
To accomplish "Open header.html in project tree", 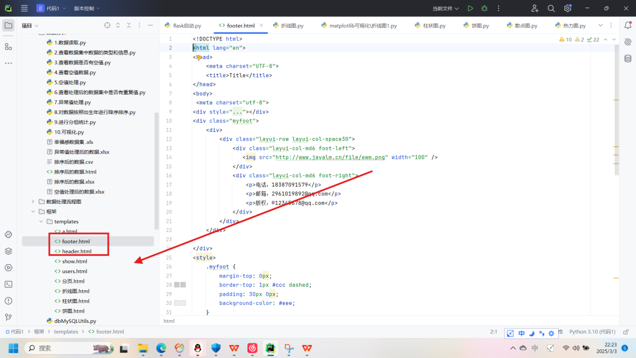I will tap(77, 251).
